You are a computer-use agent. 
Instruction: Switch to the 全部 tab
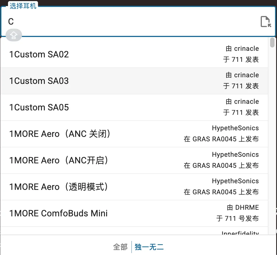[x=120, y=247]
